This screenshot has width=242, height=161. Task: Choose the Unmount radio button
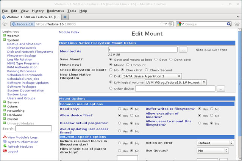tap(128, 65)
